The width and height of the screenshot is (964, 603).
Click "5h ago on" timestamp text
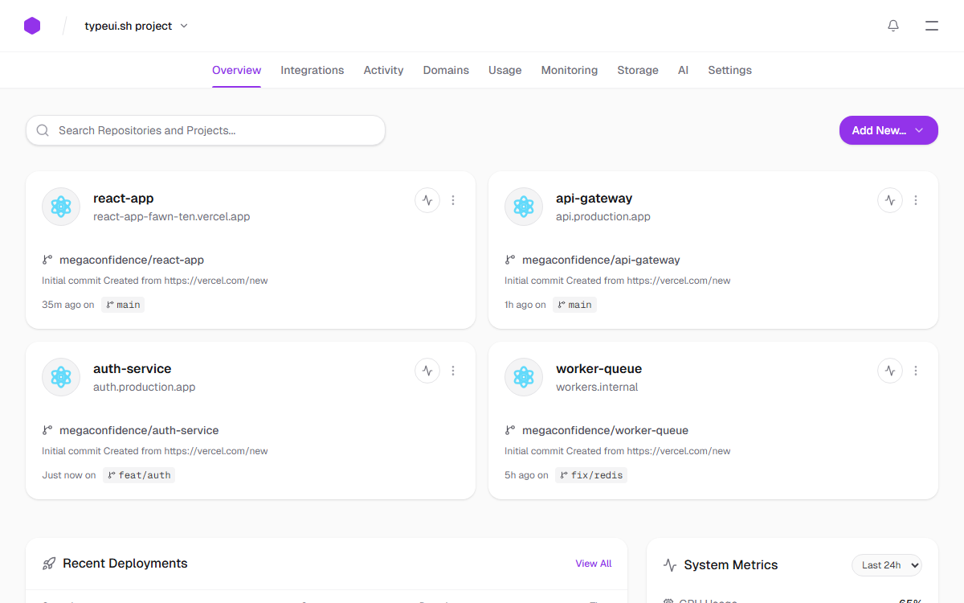point(527,475)
